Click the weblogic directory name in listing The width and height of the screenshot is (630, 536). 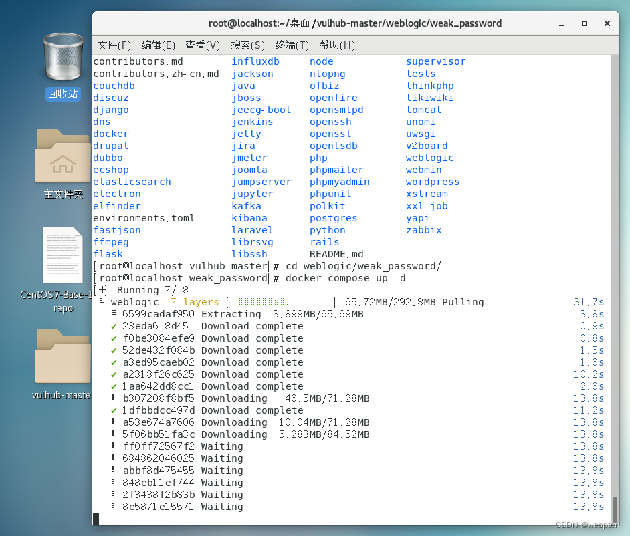tap(429, 158)
